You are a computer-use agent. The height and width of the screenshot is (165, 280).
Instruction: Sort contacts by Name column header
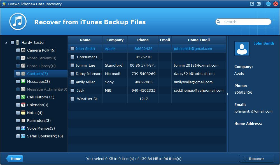(85, 40)
